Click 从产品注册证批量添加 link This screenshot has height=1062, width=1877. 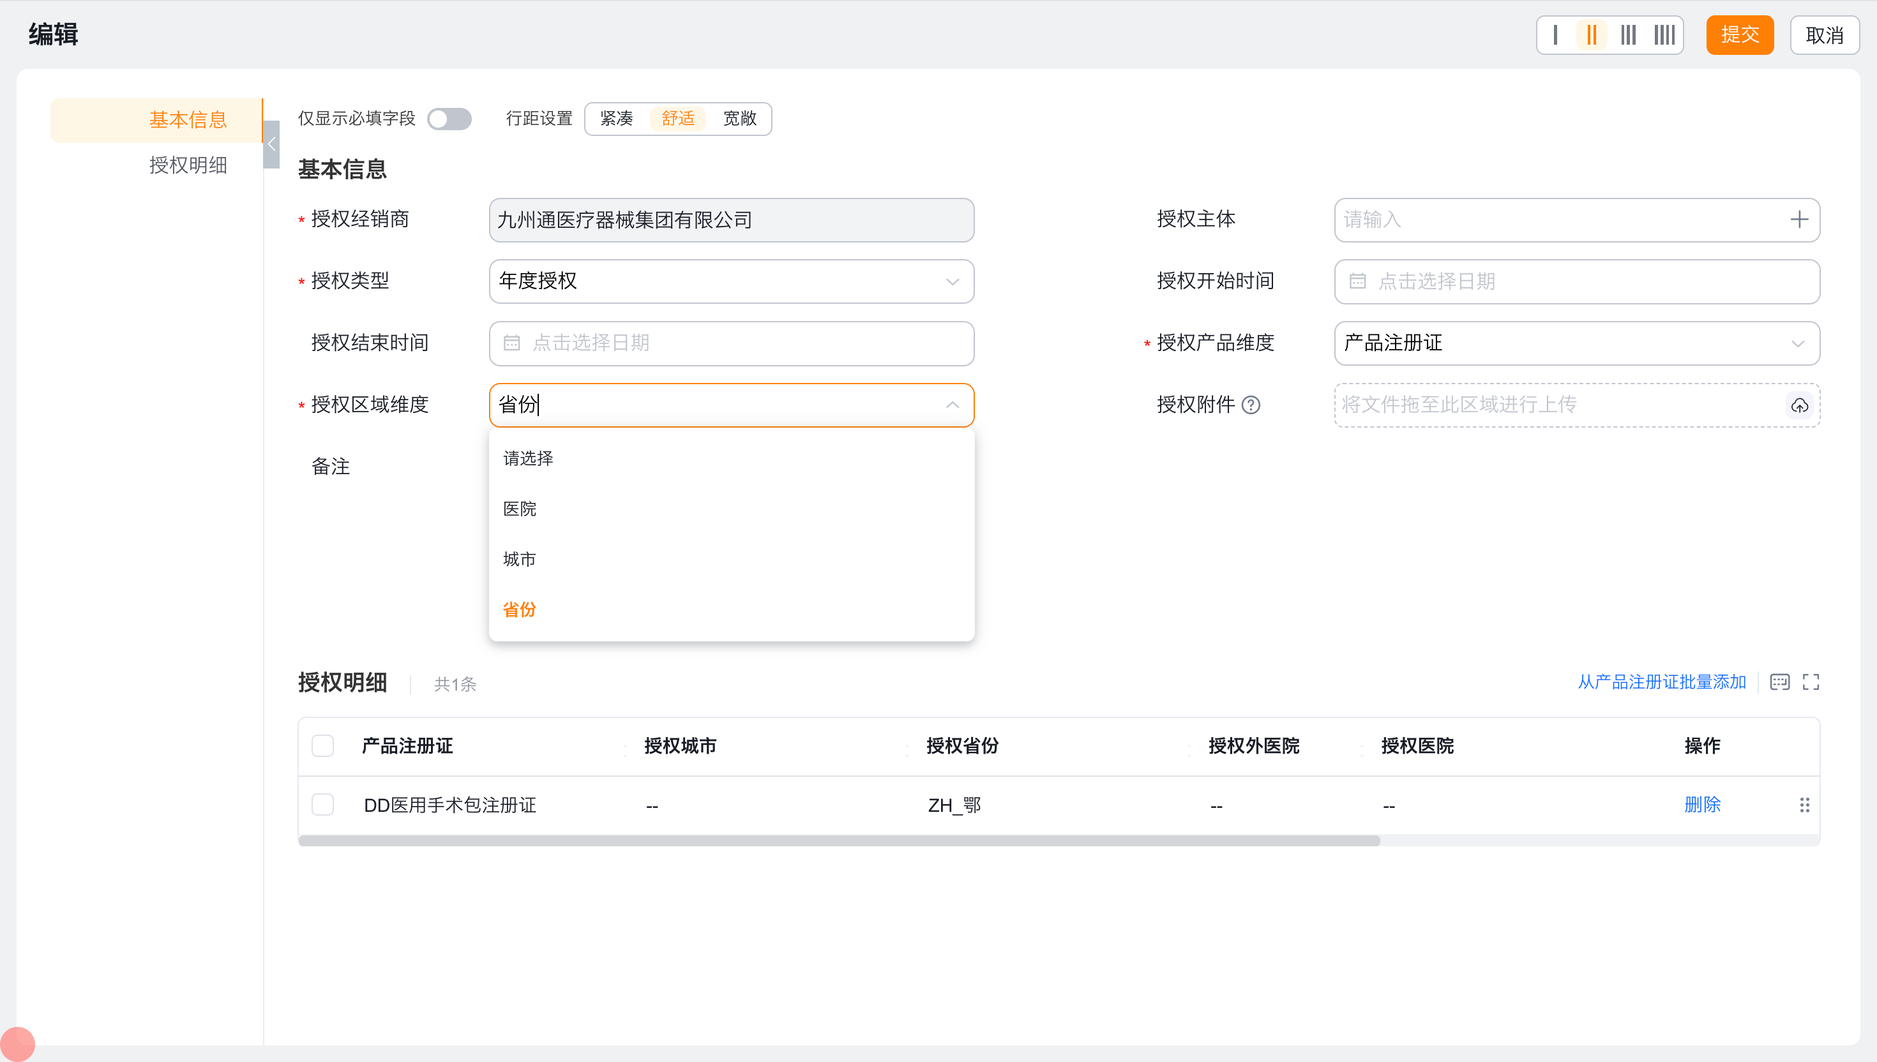(1661, 682)
